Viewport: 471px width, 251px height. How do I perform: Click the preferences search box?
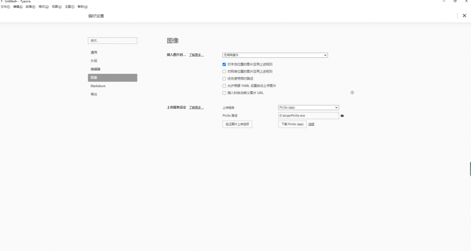click(x=113, y=41)
